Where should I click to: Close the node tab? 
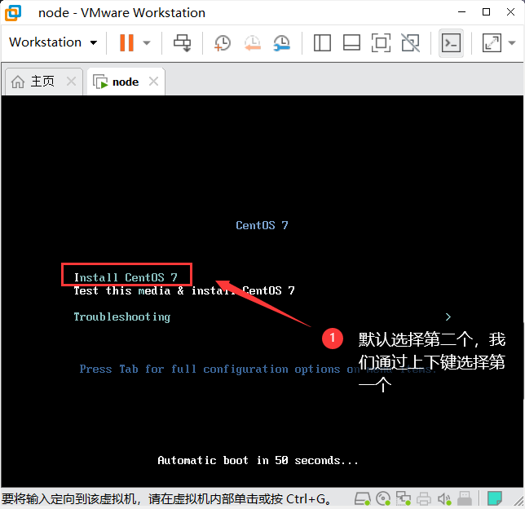(154, 81)
